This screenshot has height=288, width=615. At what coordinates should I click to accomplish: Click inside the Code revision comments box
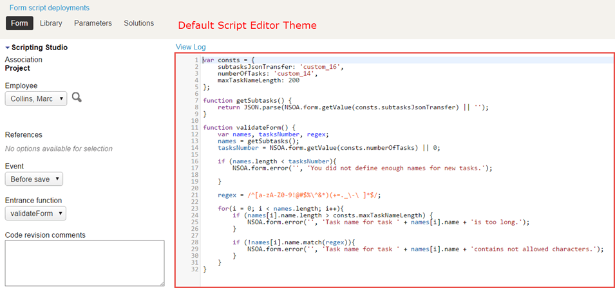85,263
